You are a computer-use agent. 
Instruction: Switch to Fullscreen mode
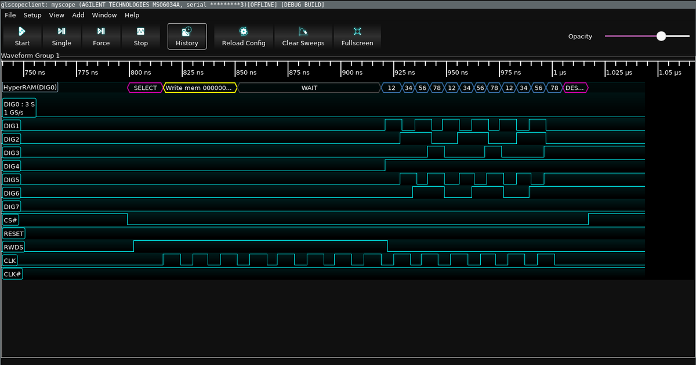[357, 36]
